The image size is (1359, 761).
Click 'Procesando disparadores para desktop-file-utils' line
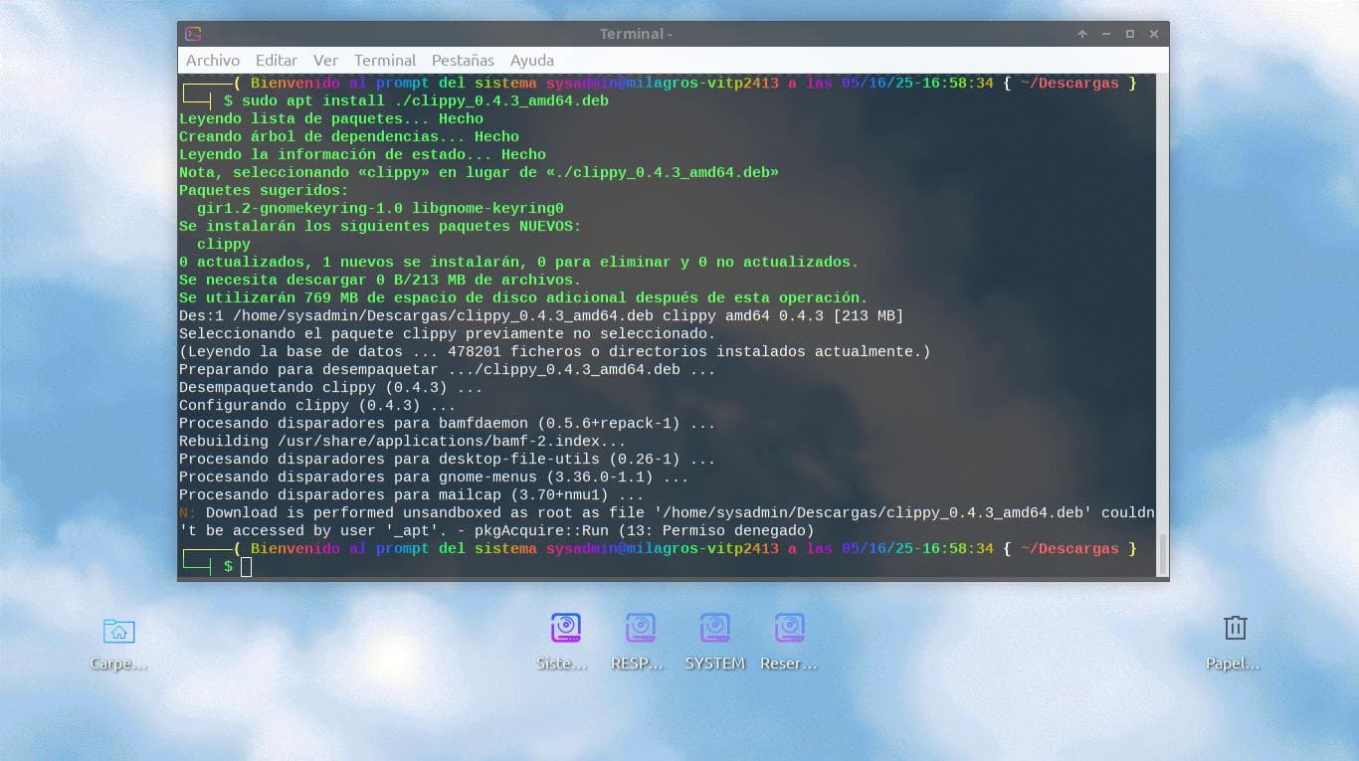pyautogui.click(x=447, y=459)
